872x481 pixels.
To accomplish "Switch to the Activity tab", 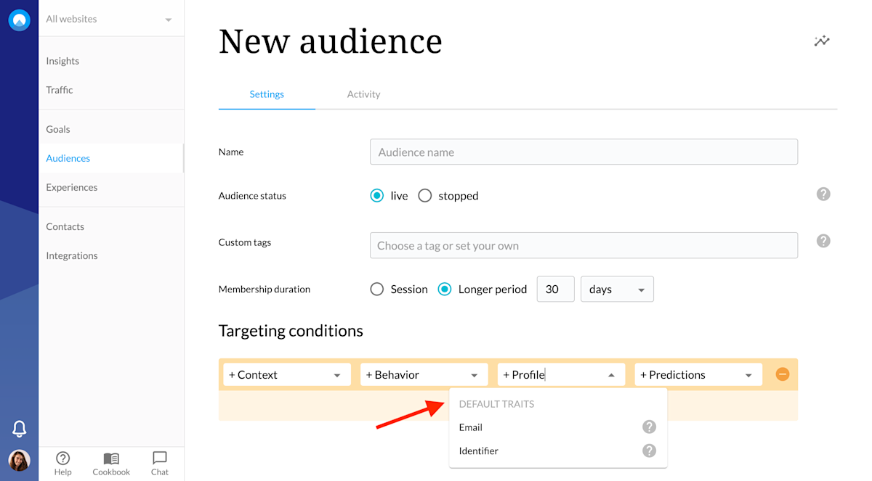I will pyautogui.click(x=363, y=94).
